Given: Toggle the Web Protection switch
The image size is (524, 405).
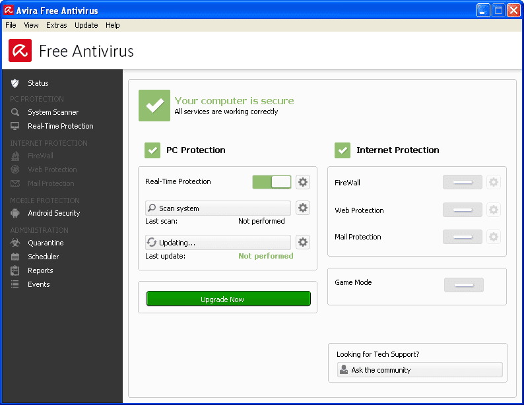Looking at the screenshot, I should pyautogui.click(x=463, y=210).
